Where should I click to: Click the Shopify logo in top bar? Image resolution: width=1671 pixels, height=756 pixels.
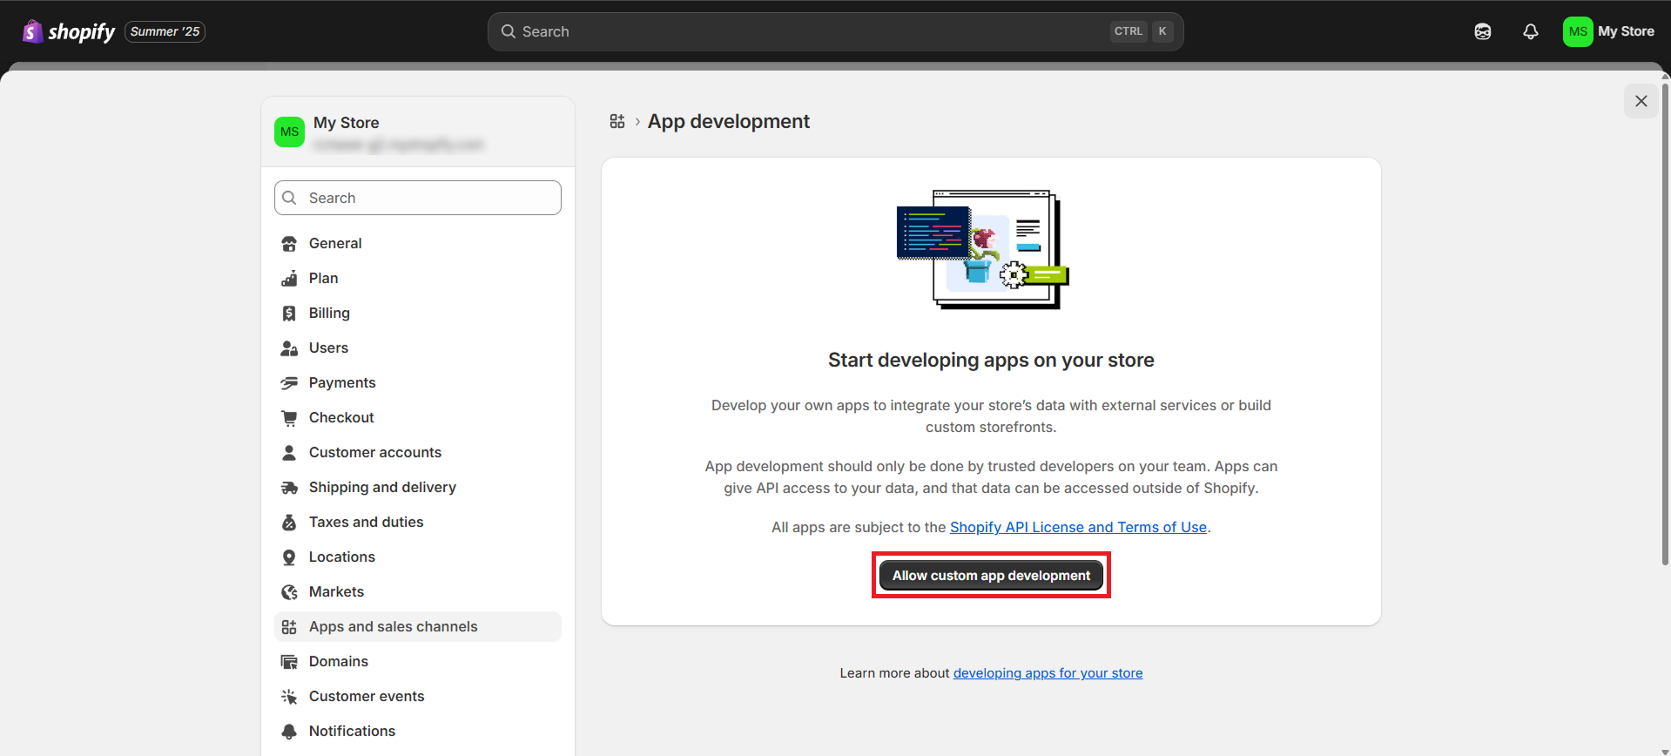coord(69,31)
